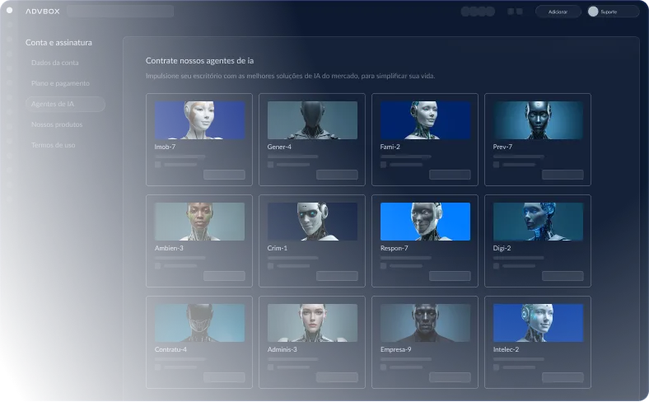Click the Conta e assinatura heading
649x402 pixels.
click(58, 42)
